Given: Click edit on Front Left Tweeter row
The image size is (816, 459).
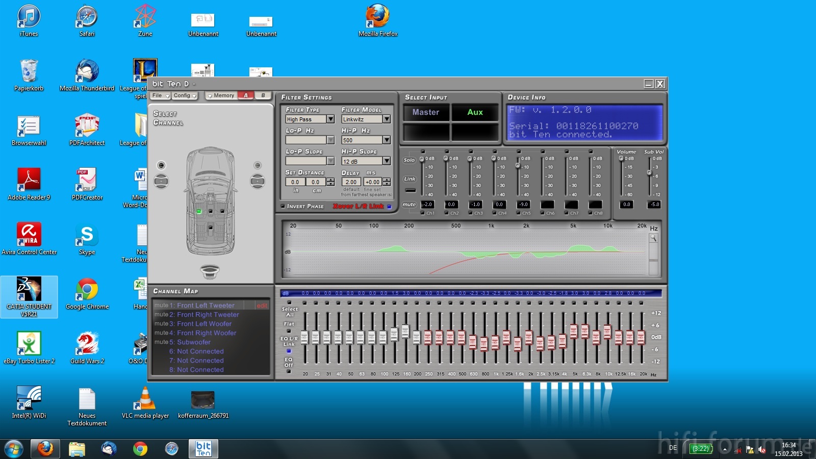Looking at the screenshot, I should pyautogui.click(x=262, y=305).
